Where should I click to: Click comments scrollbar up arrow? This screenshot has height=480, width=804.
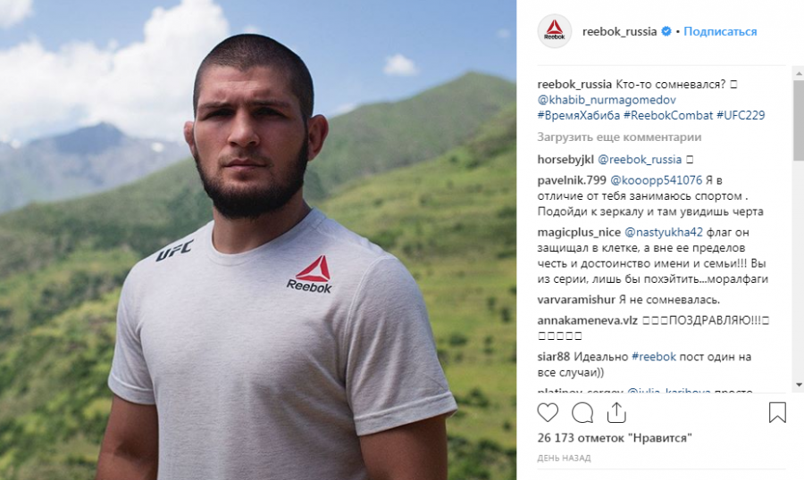799,74
